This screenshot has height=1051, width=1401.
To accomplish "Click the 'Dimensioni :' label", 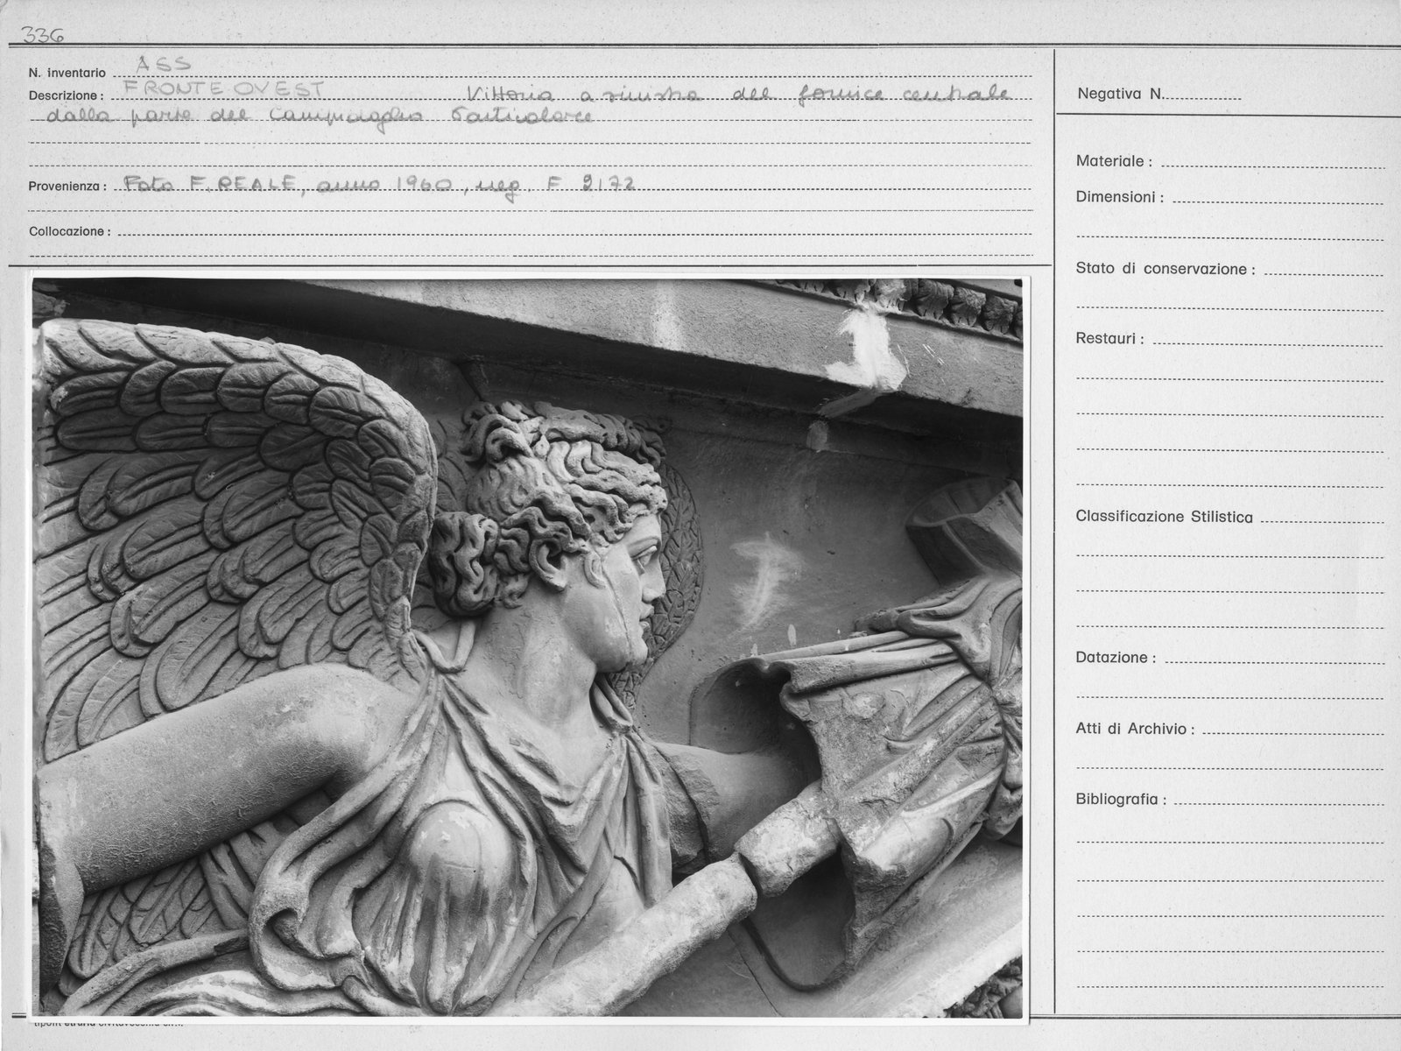I will [x=1120, y=198].
